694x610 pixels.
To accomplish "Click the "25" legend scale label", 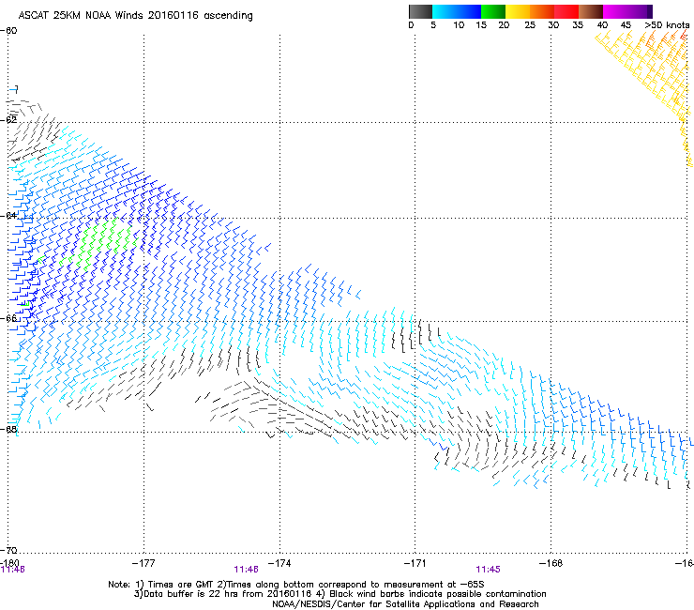I will (x=530, y=25).
